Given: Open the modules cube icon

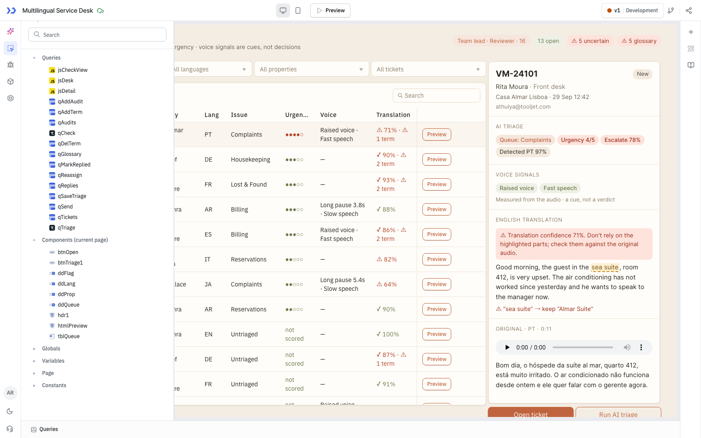Looking at the screenshot, I should [11, 81].
